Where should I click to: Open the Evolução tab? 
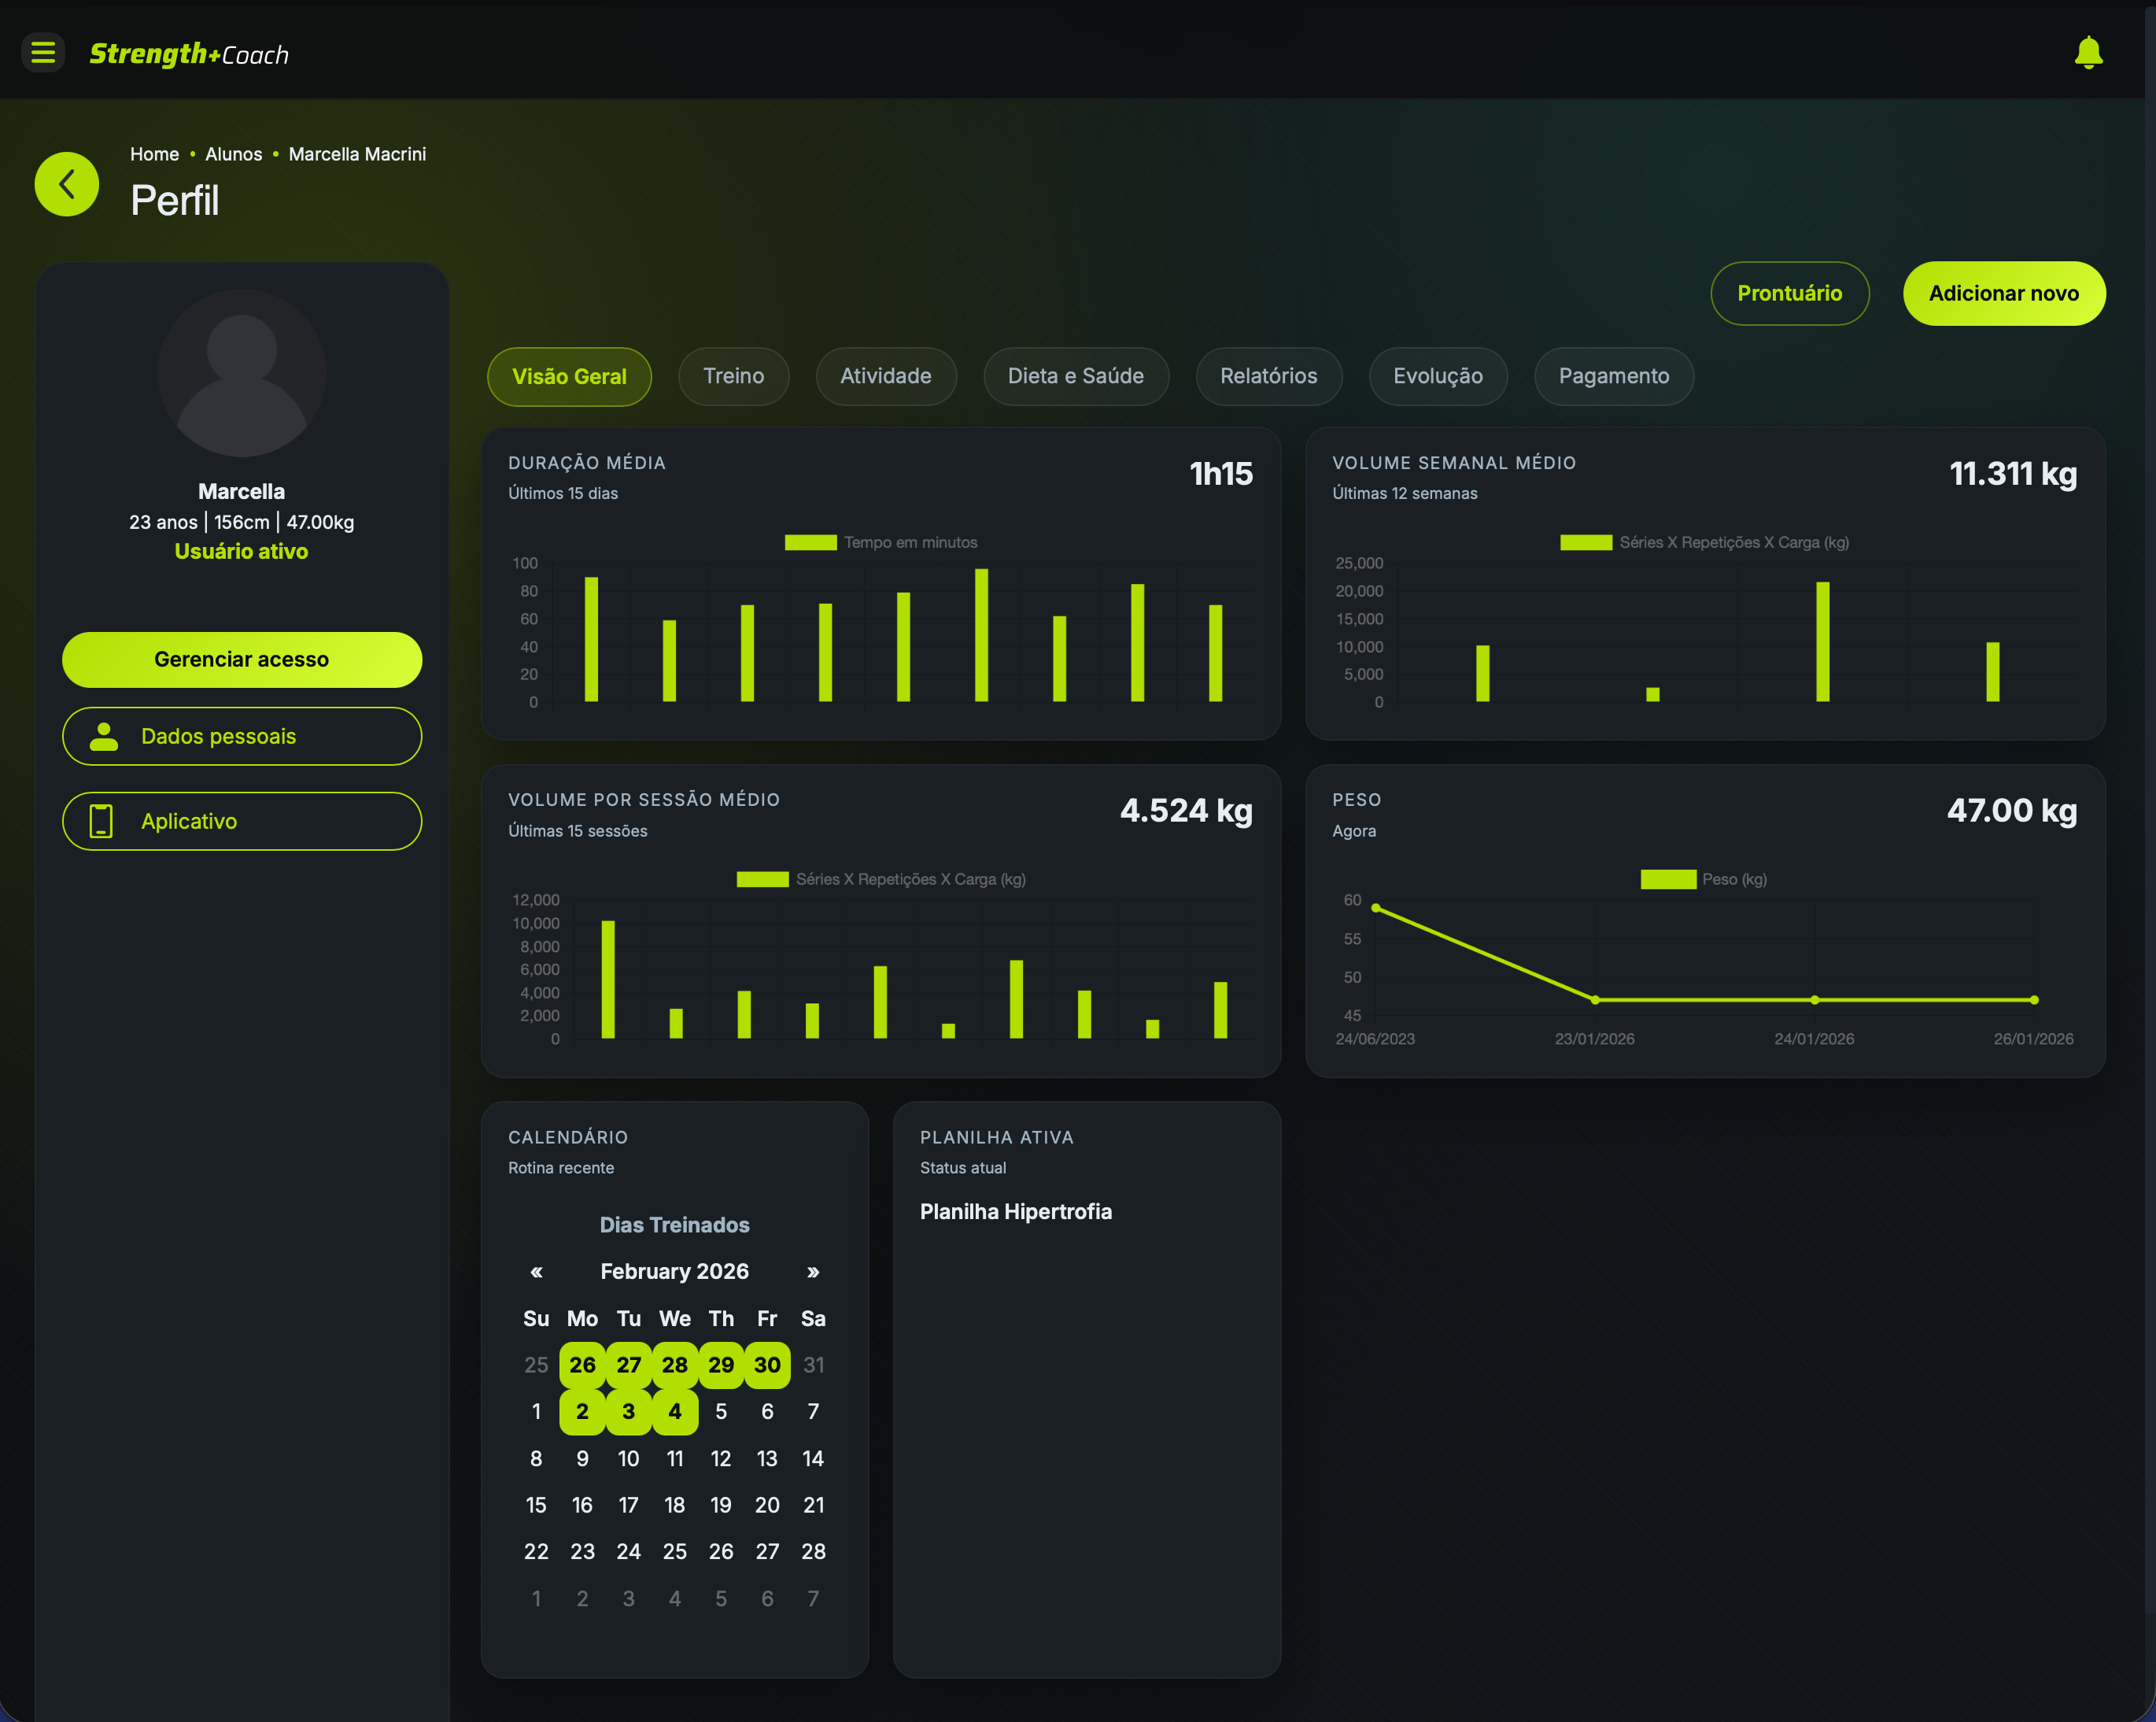click(x=1437, y=376)
